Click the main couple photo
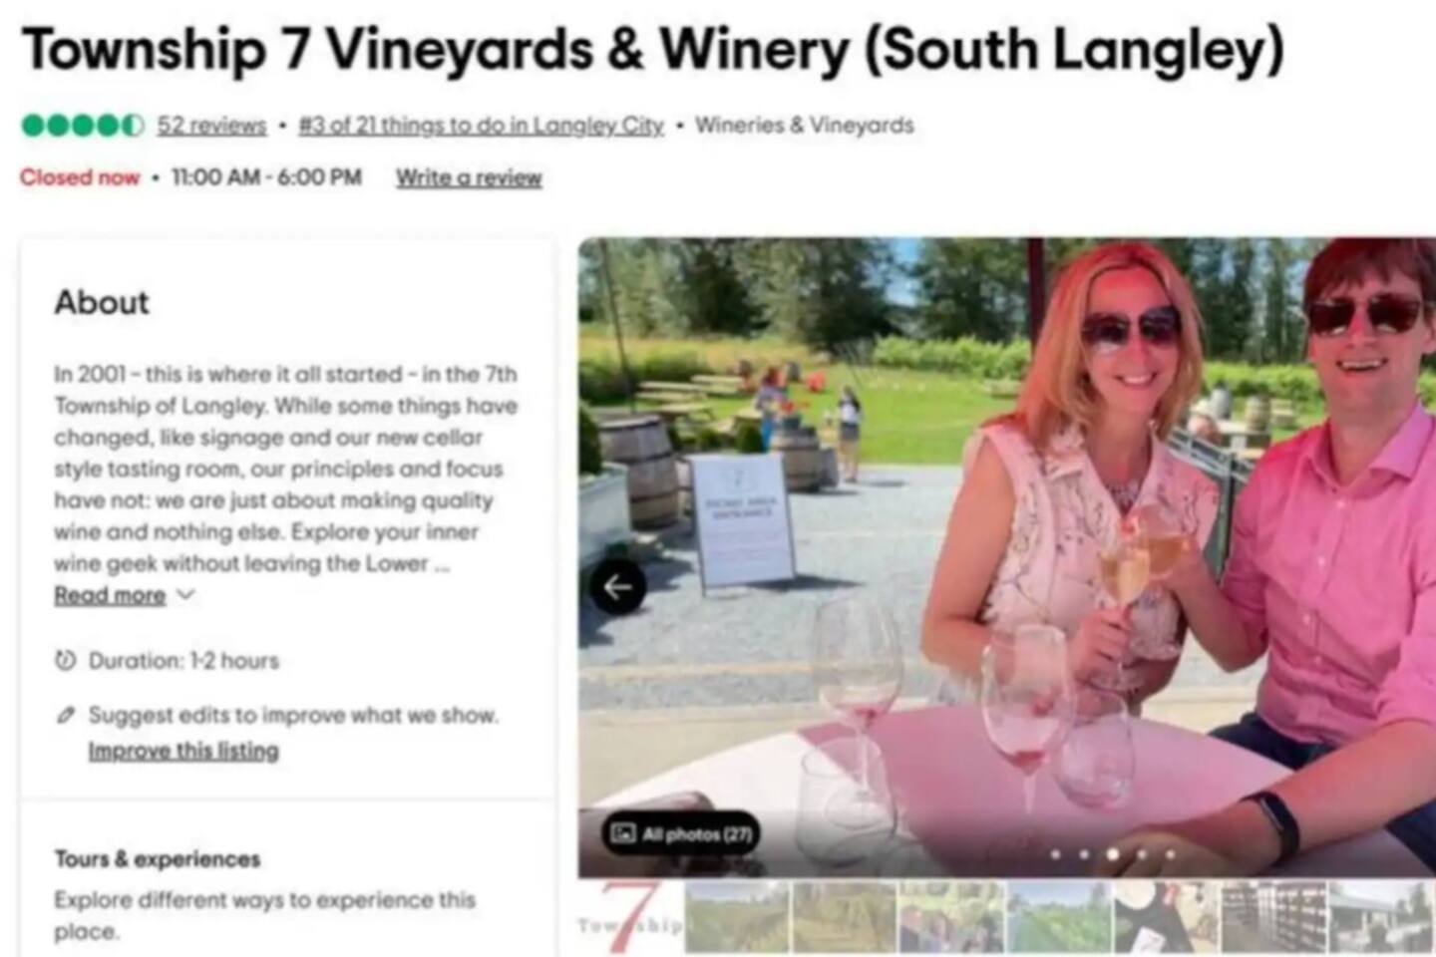The image size is (1436, 957). click(x=1007, y=557)
